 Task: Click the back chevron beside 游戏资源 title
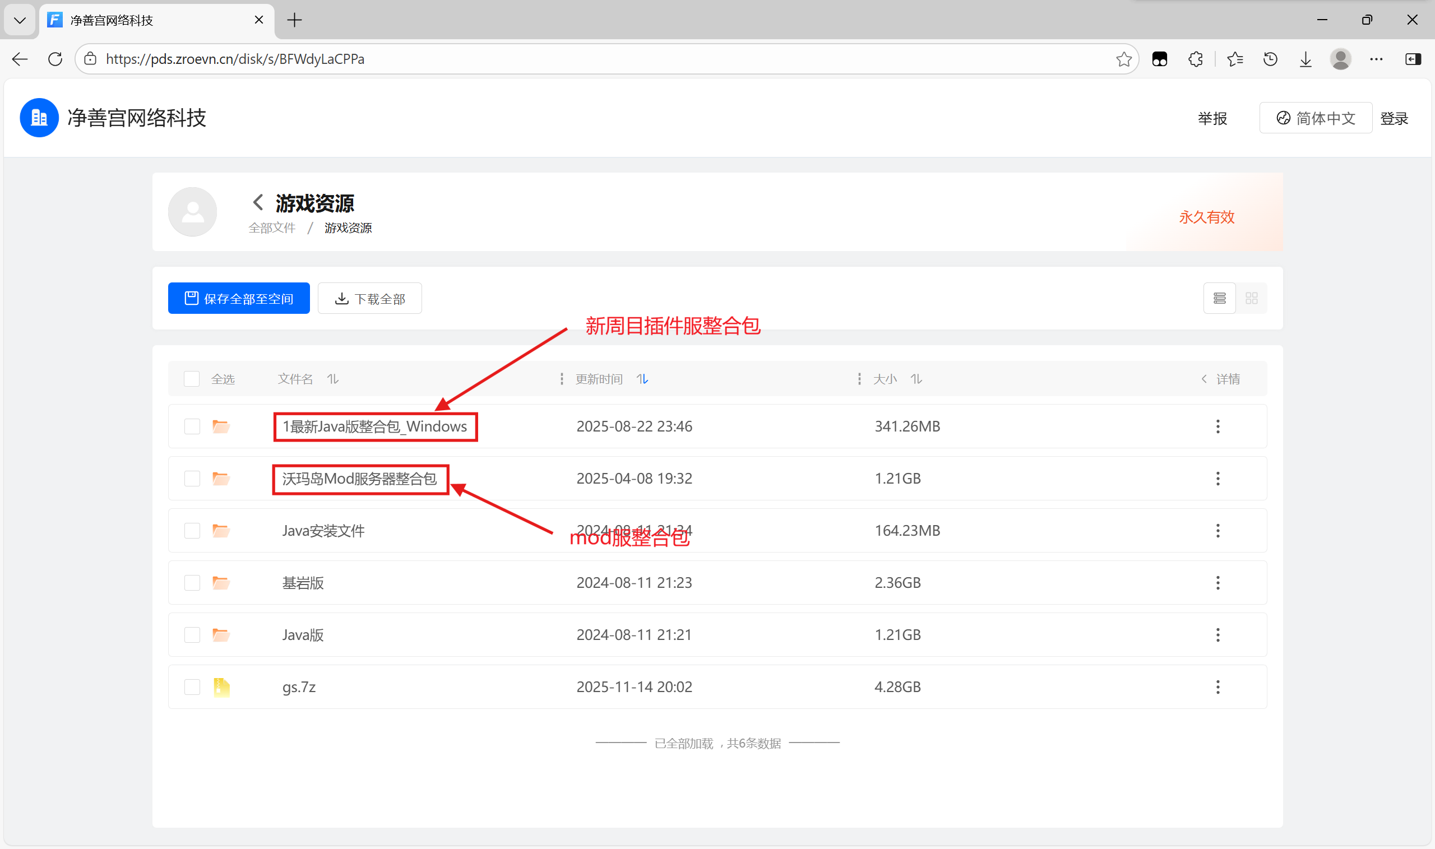(258, 202)
